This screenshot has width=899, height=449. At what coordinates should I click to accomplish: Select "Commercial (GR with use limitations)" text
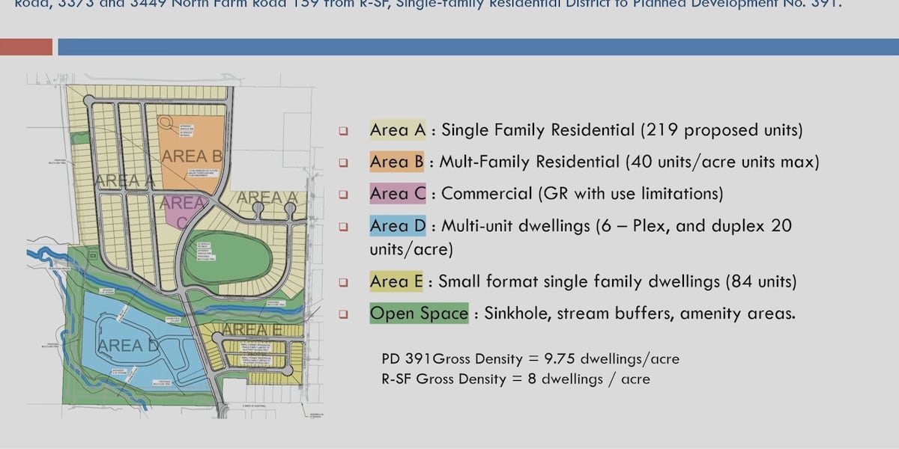(582, 194)
